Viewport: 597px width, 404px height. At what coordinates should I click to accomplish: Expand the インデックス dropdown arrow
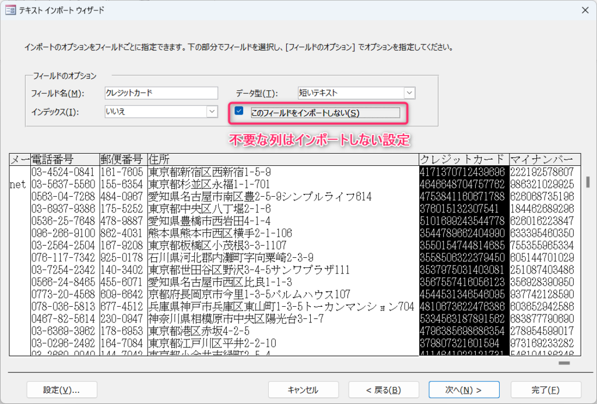[212, 111]
